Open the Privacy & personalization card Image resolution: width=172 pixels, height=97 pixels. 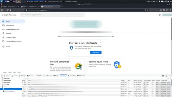(66, 66)
